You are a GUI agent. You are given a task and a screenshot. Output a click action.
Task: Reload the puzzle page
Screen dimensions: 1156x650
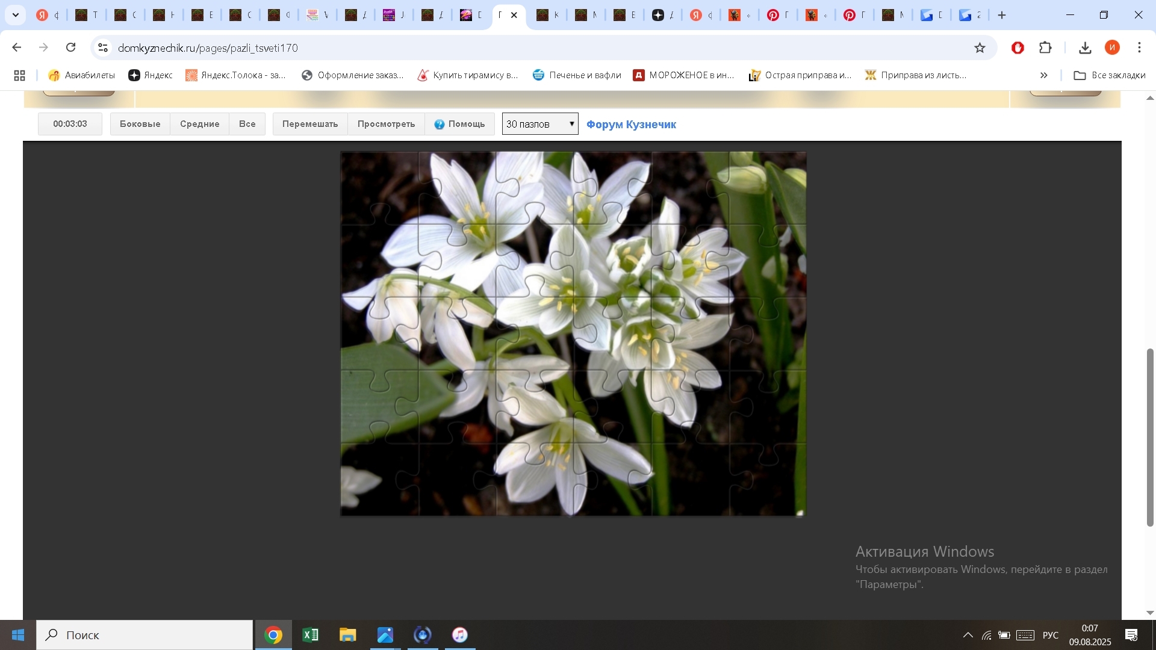point(71,48)
